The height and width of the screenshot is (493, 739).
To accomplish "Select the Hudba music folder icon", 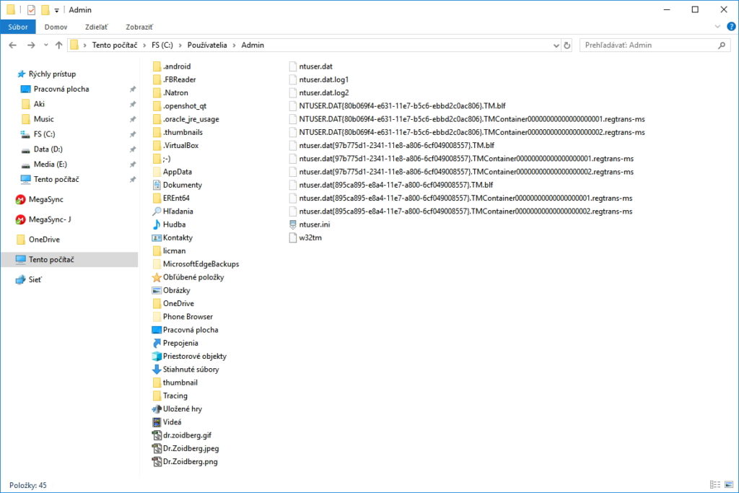I will tap(157, 224).
